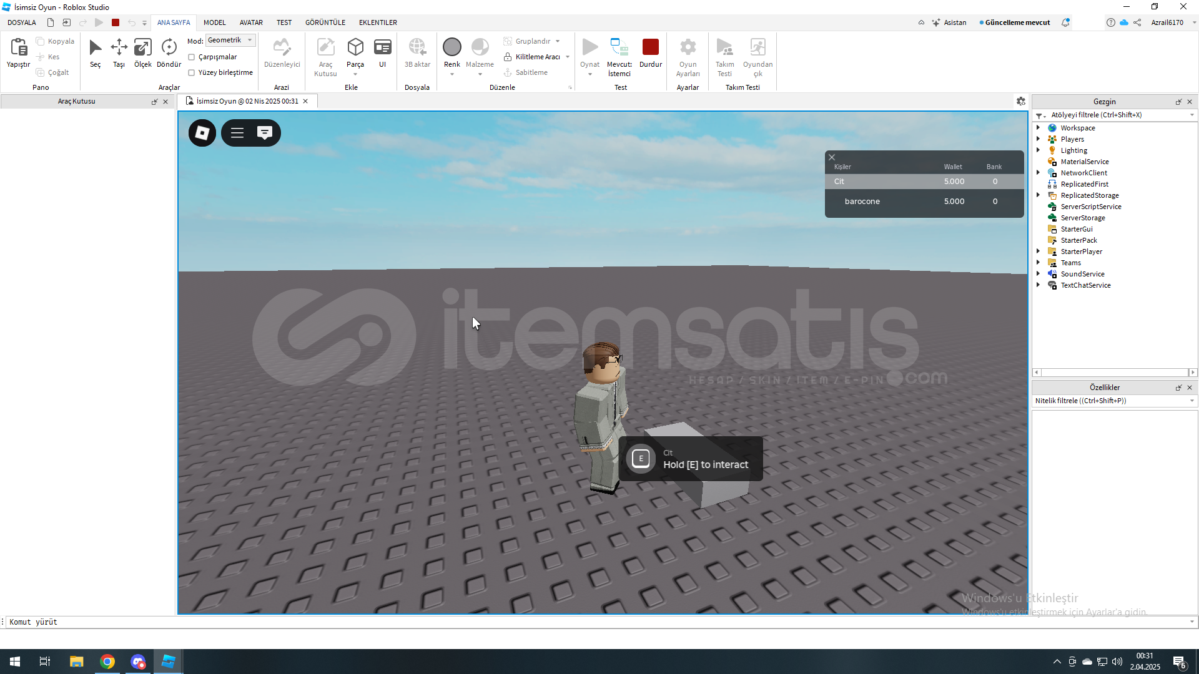1199x674 pixels.
Task: Enable the Yüzey birleştirme checkbox
Action: tap(192, 72)
